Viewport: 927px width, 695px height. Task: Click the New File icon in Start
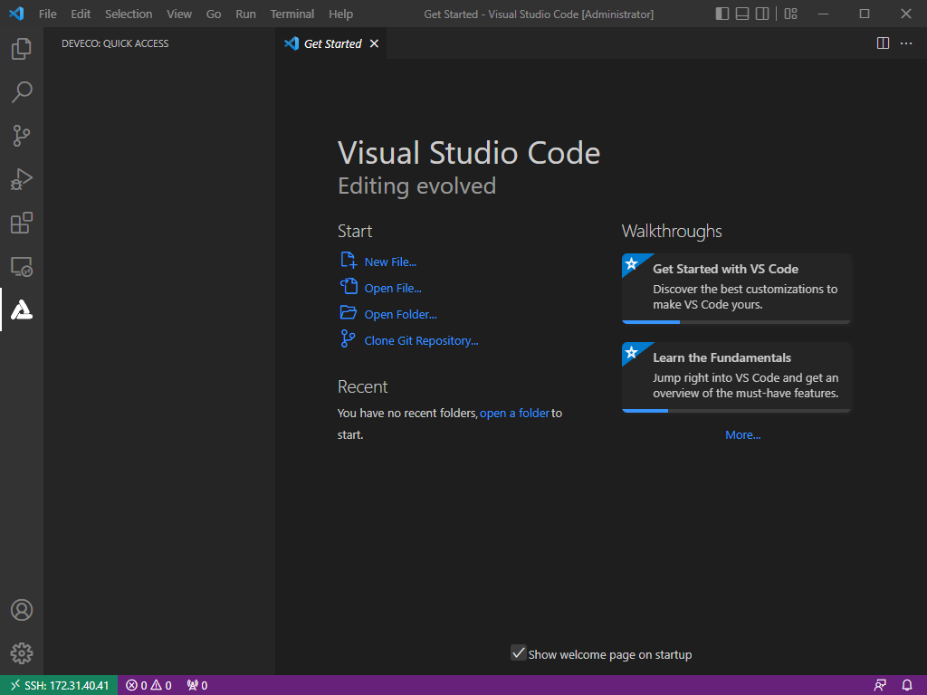pyautogui.click(x=349, y=260)
